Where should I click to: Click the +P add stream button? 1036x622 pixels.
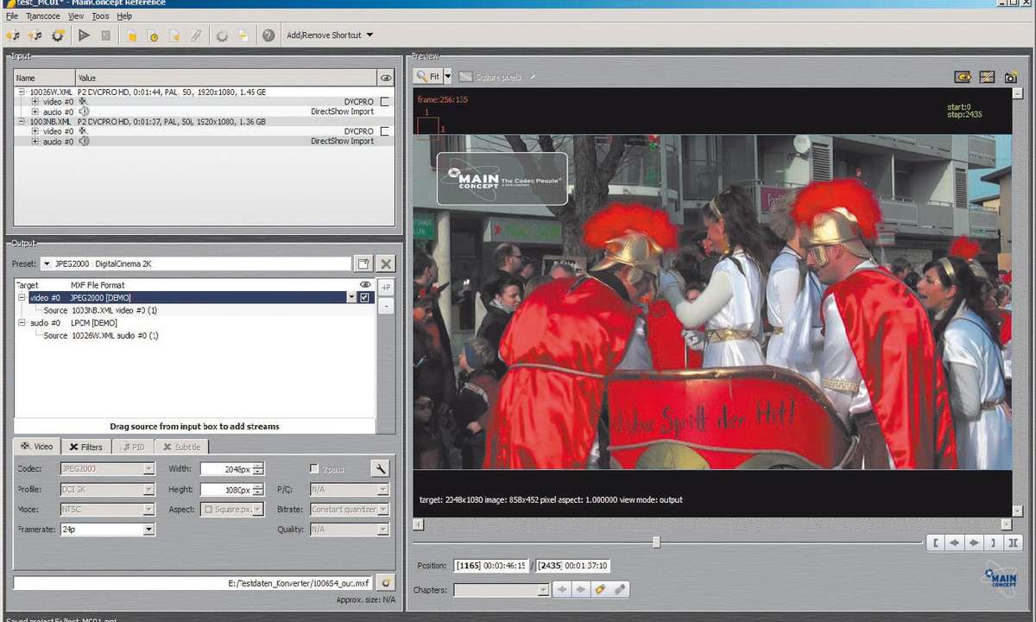click(386, 288)
